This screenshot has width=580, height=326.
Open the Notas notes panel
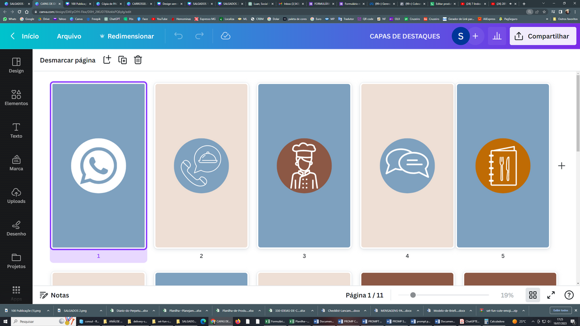[54, 295]
